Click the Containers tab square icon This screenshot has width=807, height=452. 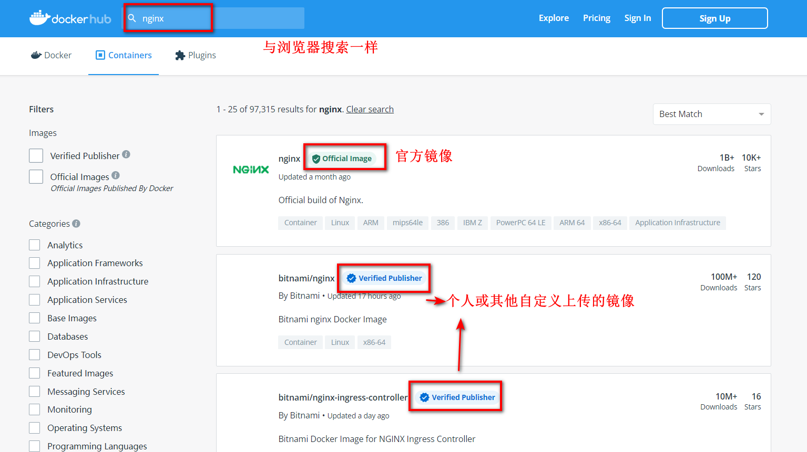click(100, 55)
